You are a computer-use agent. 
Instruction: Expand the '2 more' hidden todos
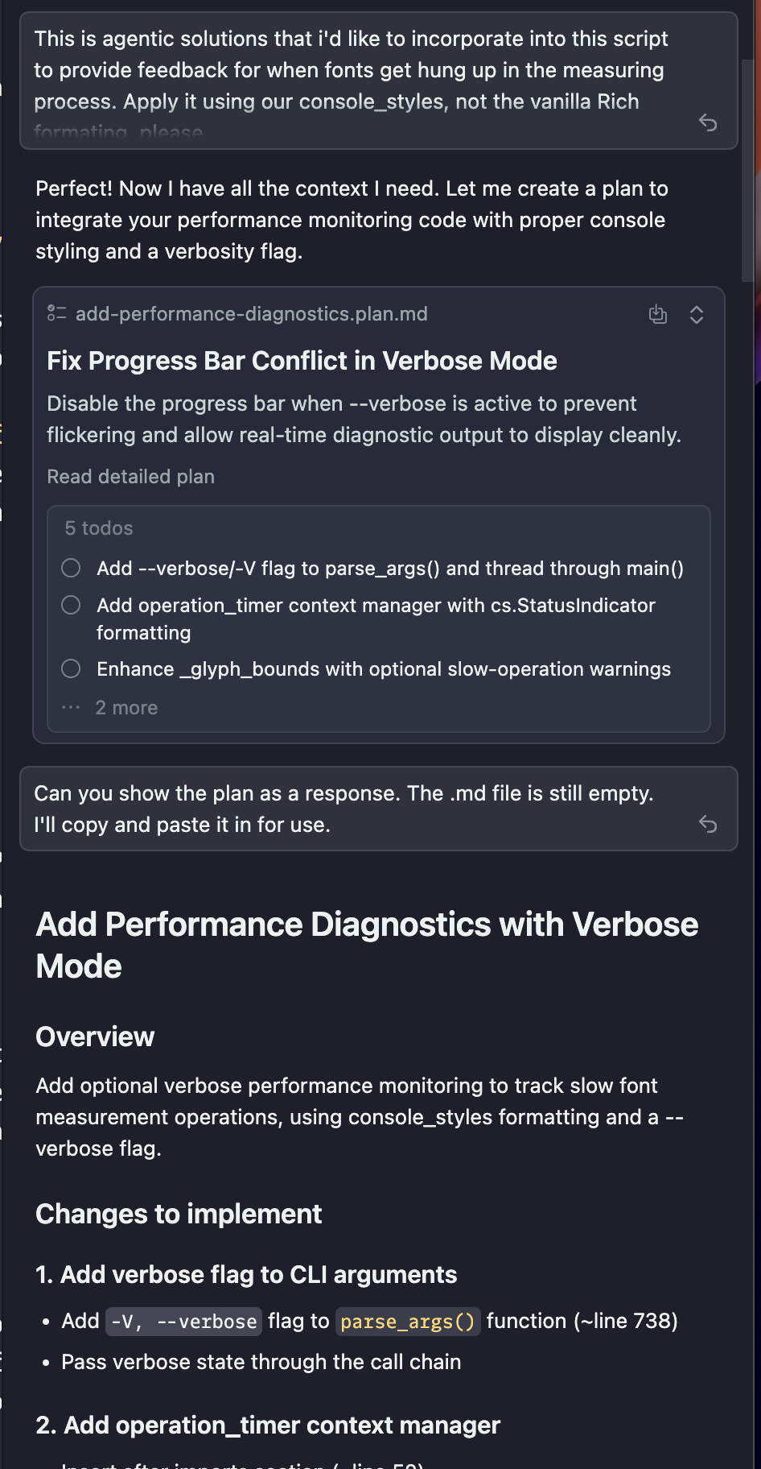pos(126,708)
